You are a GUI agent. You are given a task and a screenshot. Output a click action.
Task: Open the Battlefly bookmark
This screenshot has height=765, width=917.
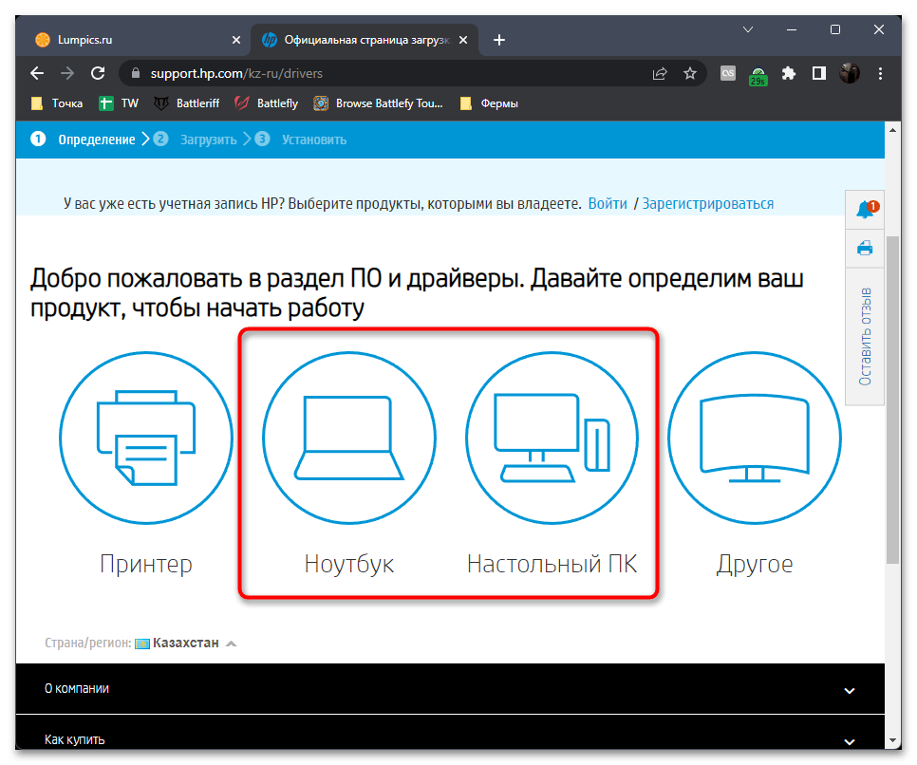pyautogui.click(x=266, y=103)
